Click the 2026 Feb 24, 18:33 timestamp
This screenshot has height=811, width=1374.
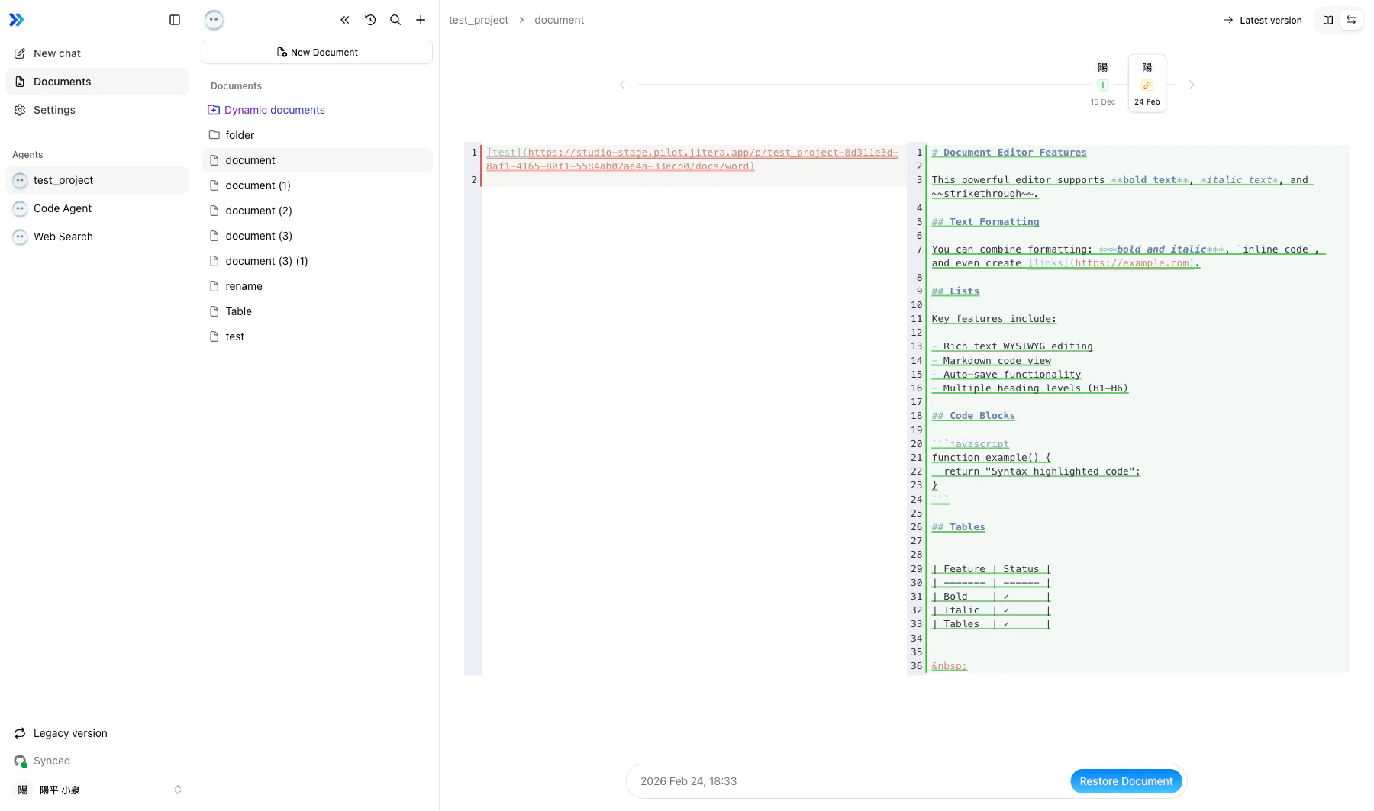point(689,781)
